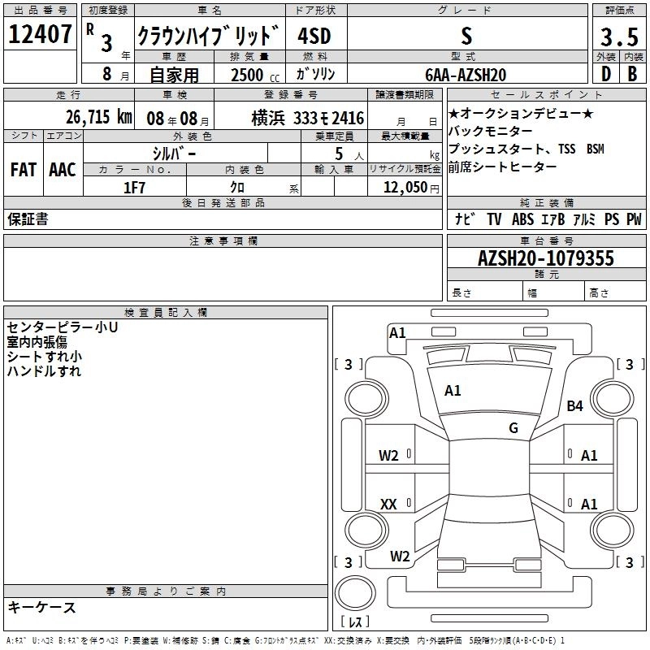Screen dimensions: 650x650
Task: Click the interior grade B cell
Action: 631,74
